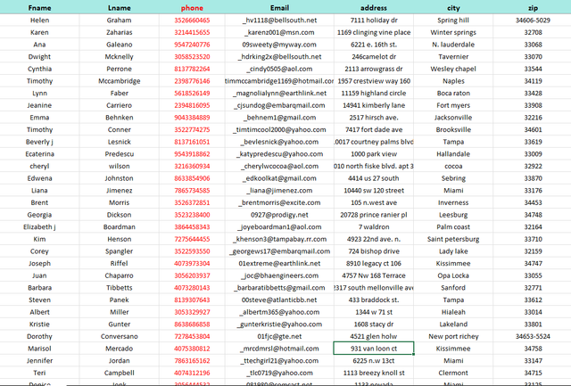
Task: Click email _joyeboardman1@aol.com
Action: (x=279, y=226)
